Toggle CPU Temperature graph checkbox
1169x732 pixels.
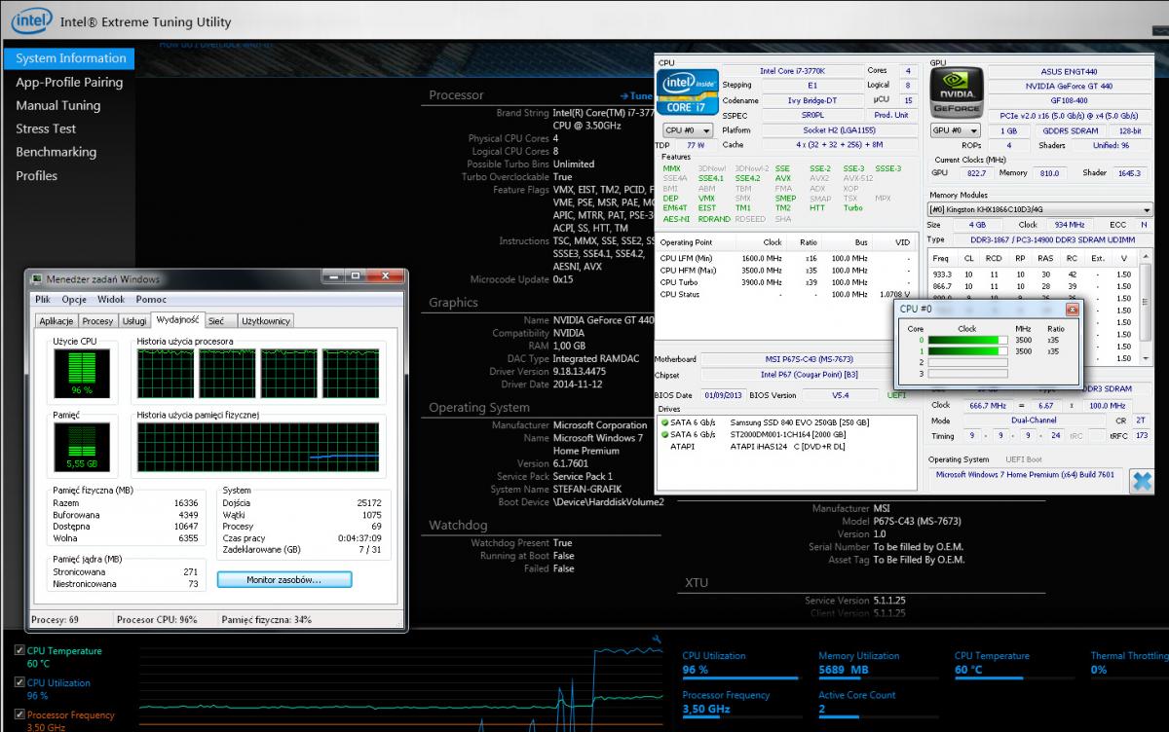pos(20,650)
